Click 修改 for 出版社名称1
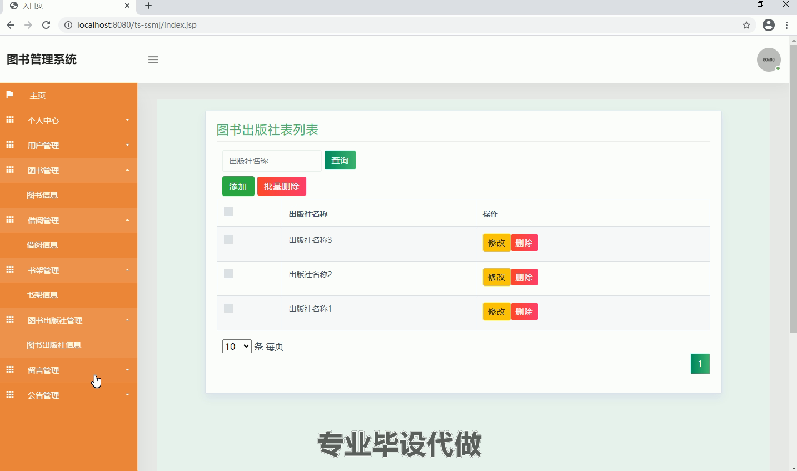Screen dimensions: 797x471 point(496,312)
